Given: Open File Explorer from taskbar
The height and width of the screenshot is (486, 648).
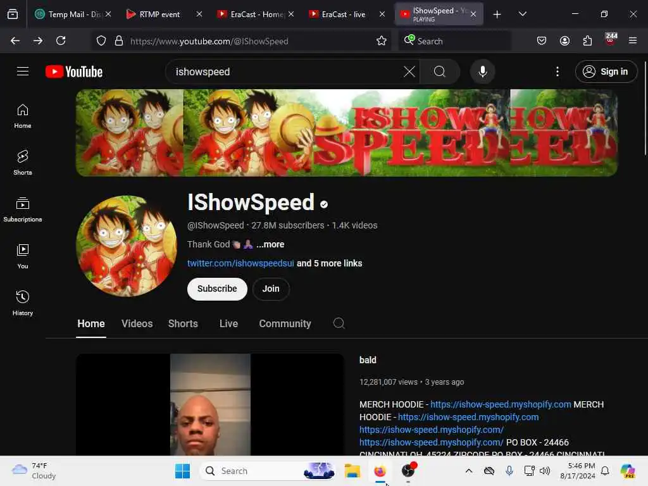Looking at the screenshot, I should [x=352, y=471].
